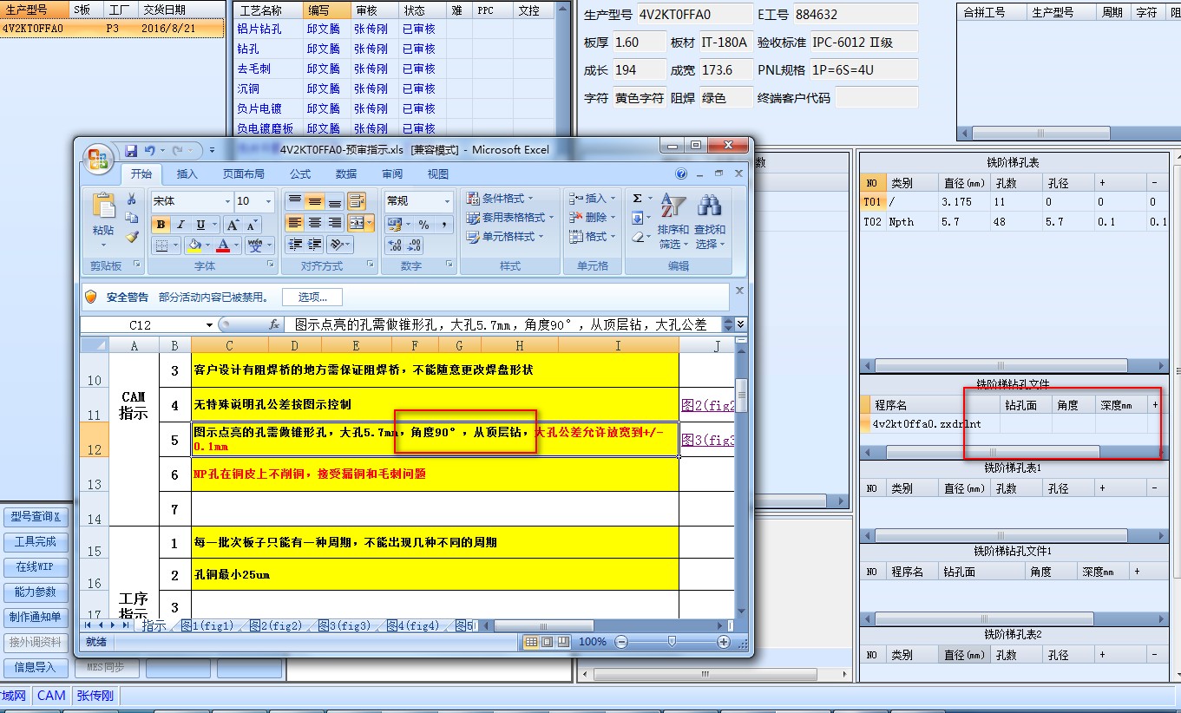
Task: Apply the red font color
Action: pyautogui.click(x=223, y=245)
